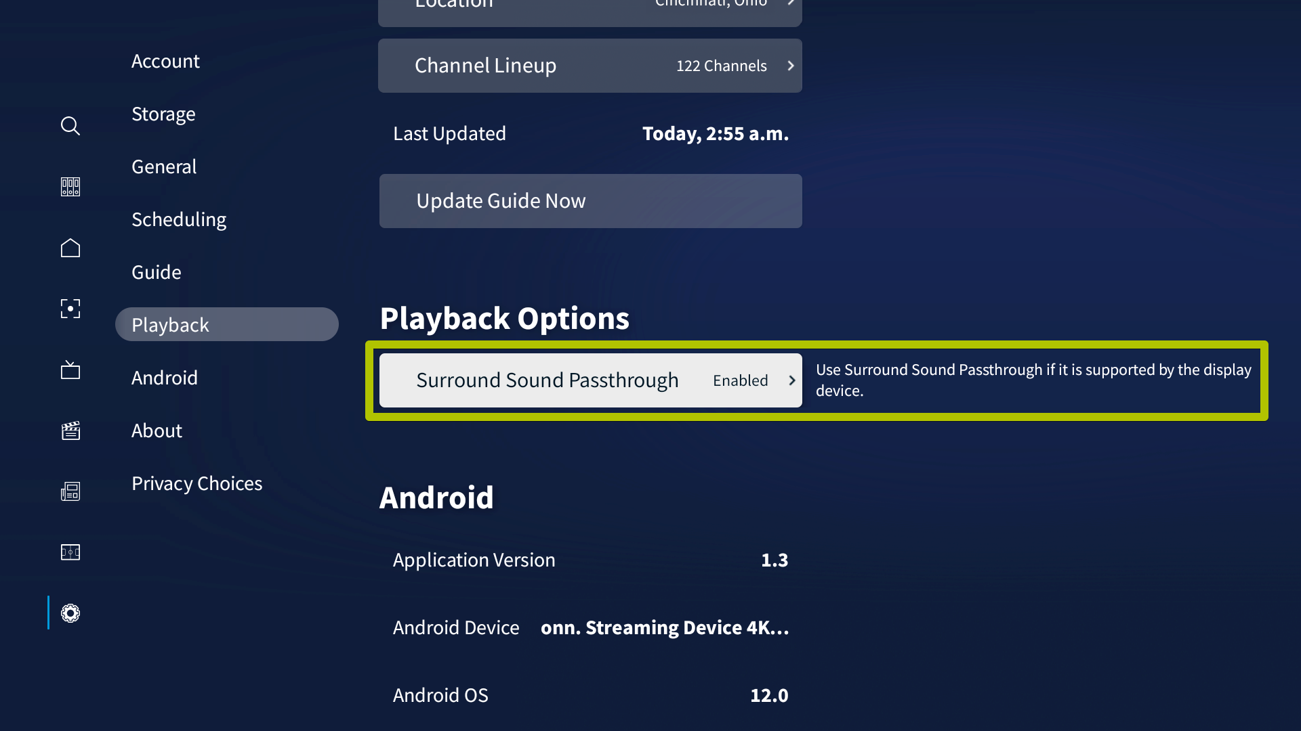Image resolution: width=1301 pixels, height=731 pixels.
Task: Click the Android Device name value
Action: tap(665, 627)
